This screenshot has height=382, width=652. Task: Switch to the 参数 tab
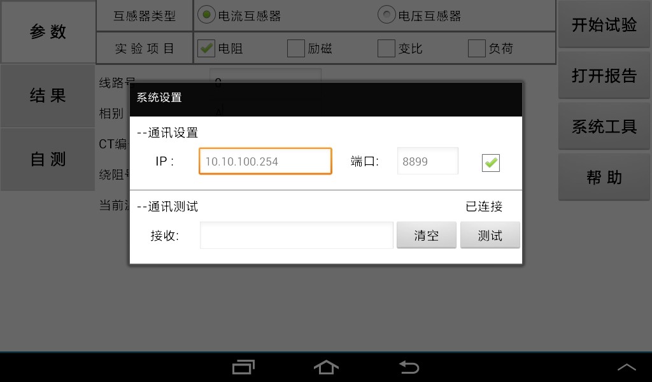[48, 32]
